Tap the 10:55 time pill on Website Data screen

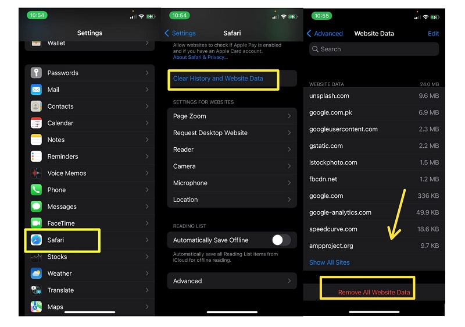tap(321, 16)
